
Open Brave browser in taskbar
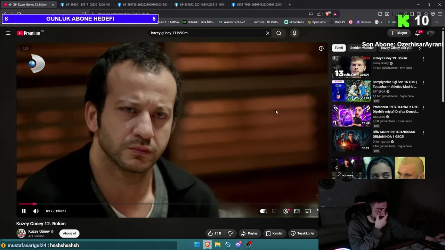(x=207, y=244)
